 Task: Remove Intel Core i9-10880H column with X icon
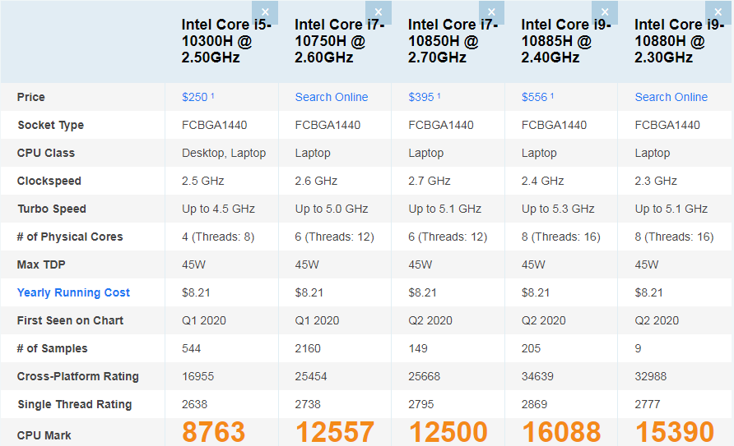click(x=718, y=12)
